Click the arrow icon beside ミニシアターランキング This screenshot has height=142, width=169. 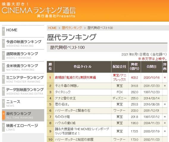pos(4,79)
